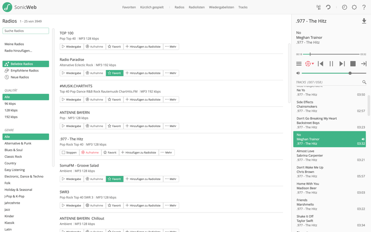
Task: Expand the record options dropdown arrow in player
Action: click(313, 64)
